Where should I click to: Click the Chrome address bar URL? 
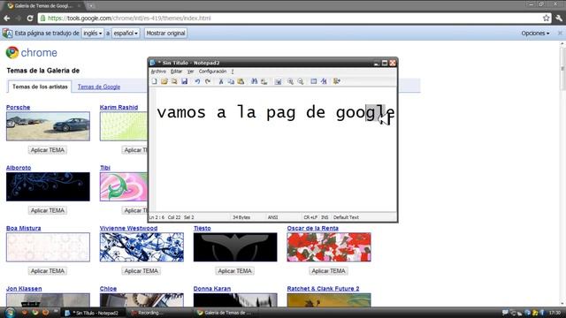(x=129, y=18)
